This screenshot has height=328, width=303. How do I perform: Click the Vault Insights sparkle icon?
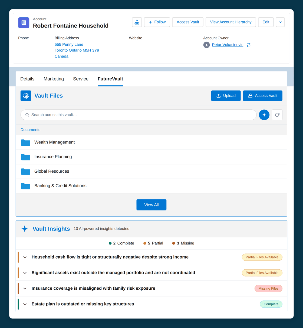(25, 229)
